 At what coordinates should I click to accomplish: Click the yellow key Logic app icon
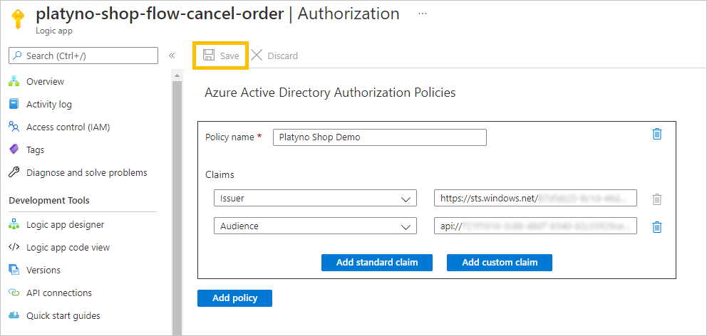18,19
